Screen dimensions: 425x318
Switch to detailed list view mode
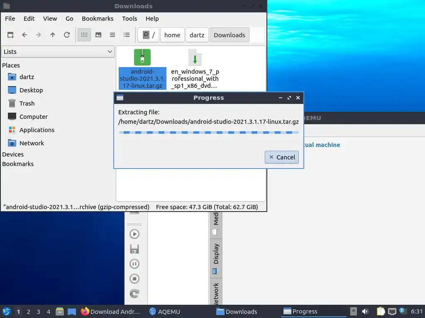coord(127,35)
